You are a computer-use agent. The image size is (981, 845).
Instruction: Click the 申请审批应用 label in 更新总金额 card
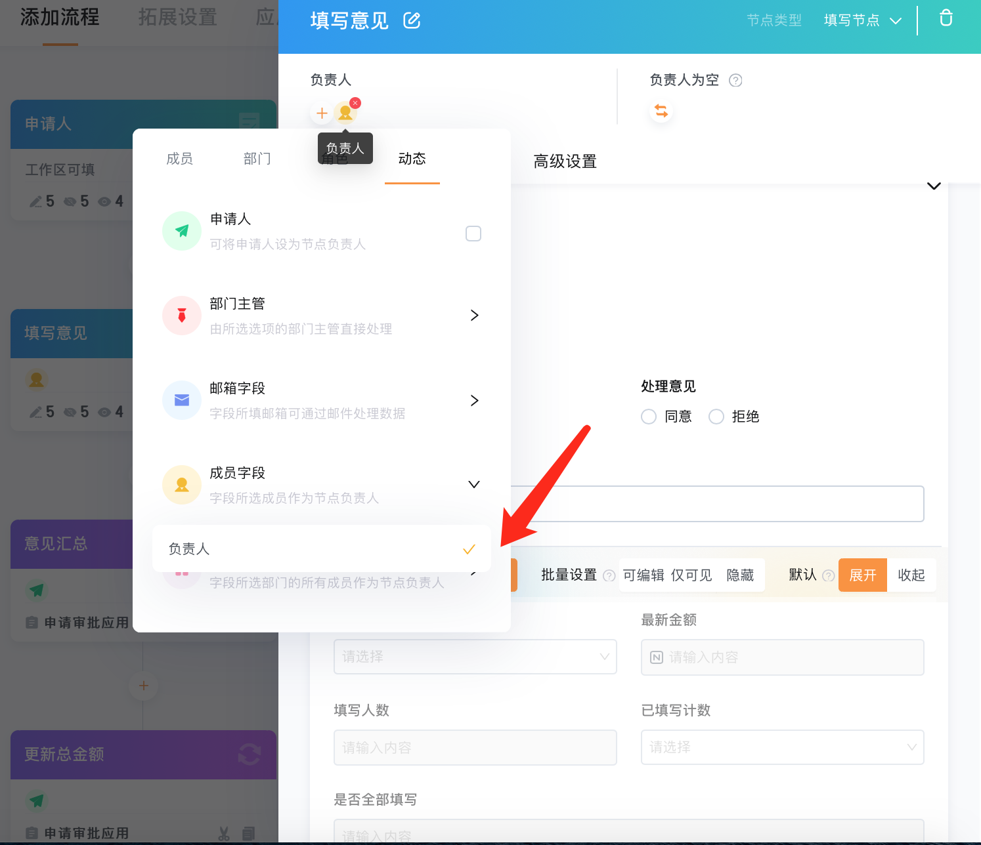(x=86, y=834)
